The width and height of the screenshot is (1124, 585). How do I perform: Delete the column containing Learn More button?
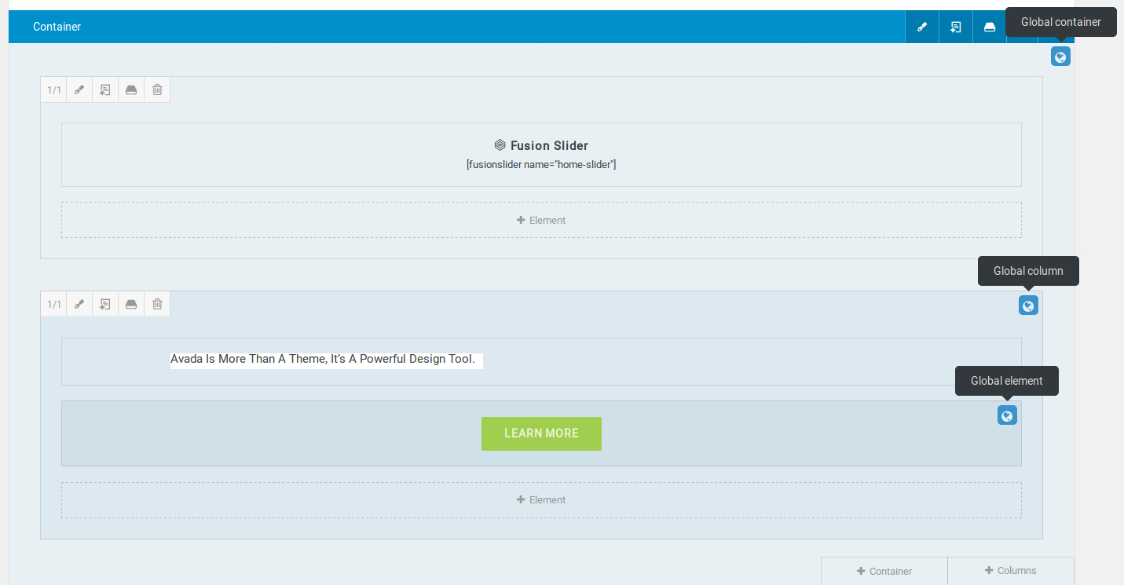(157, 304)
